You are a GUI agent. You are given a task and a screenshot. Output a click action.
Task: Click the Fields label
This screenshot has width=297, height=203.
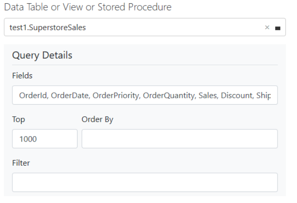point(22,76)
